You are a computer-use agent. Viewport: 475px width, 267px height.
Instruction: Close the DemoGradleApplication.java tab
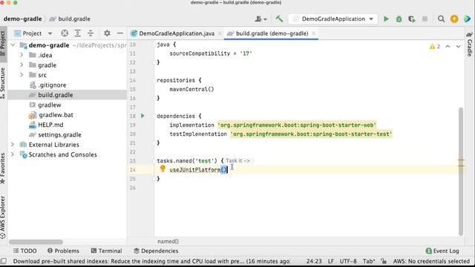(220, 33)
